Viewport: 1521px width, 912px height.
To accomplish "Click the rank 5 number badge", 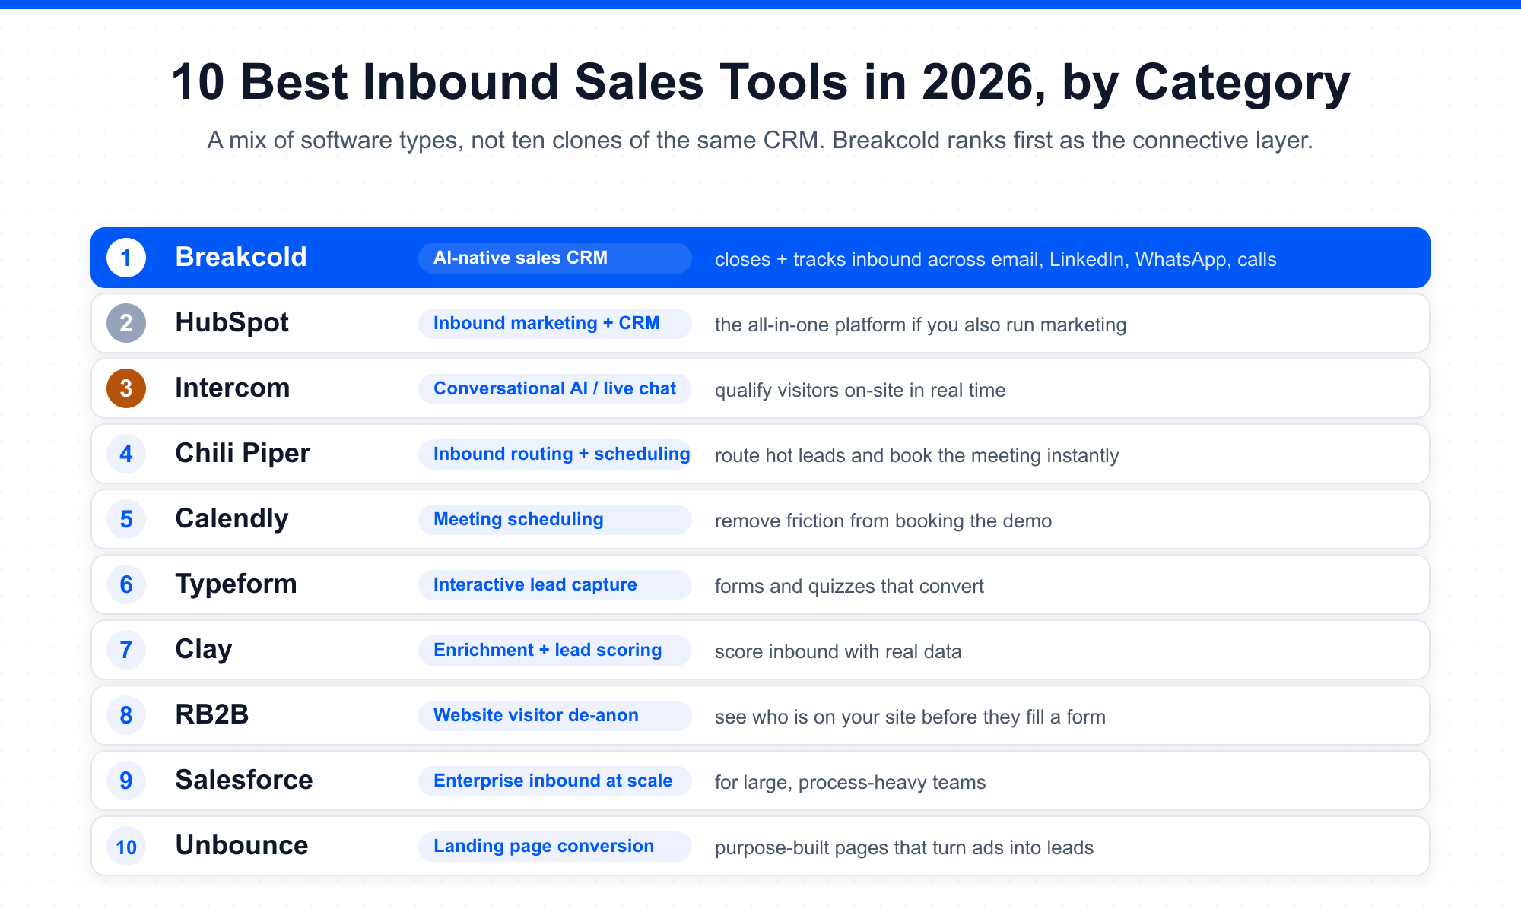I will [x=126, y=519].
